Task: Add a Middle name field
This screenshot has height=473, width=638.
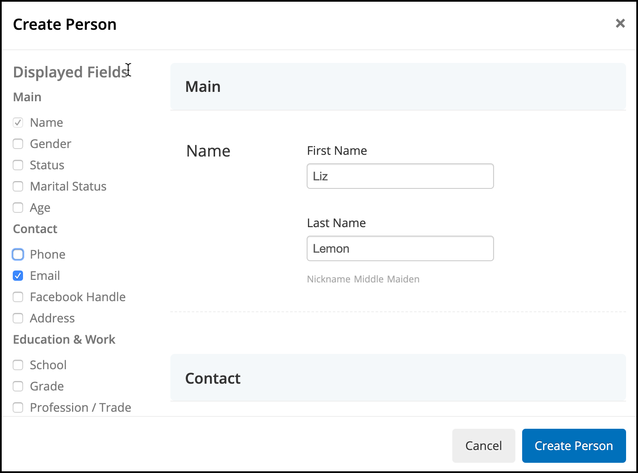Action: pyautogui.click(x=369, y=279)
